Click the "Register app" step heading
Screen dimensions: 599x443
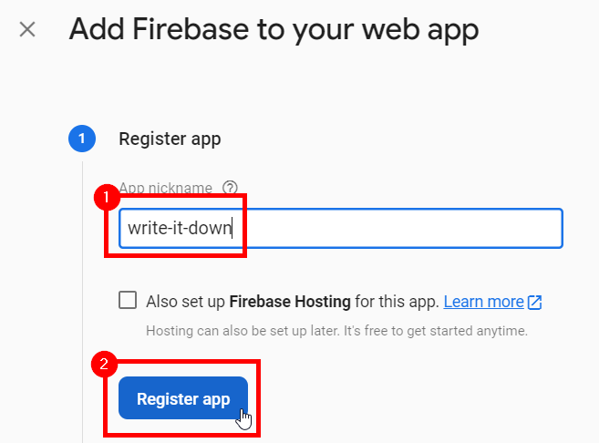[170, 139]
